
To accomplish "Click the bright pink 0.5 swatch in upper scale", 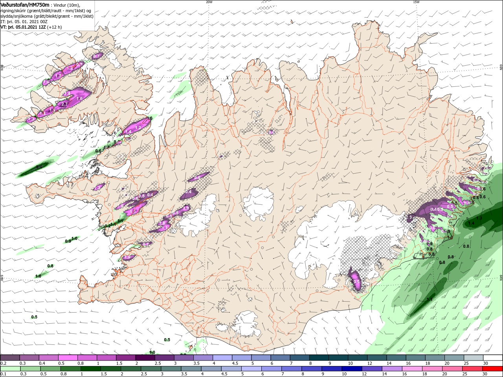I will click(68, 358).
